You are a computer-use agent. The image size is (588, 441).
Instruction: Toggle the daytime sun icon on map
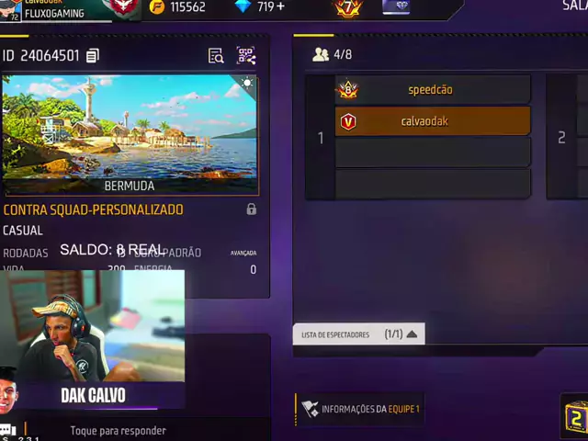(x=247, y=83)
